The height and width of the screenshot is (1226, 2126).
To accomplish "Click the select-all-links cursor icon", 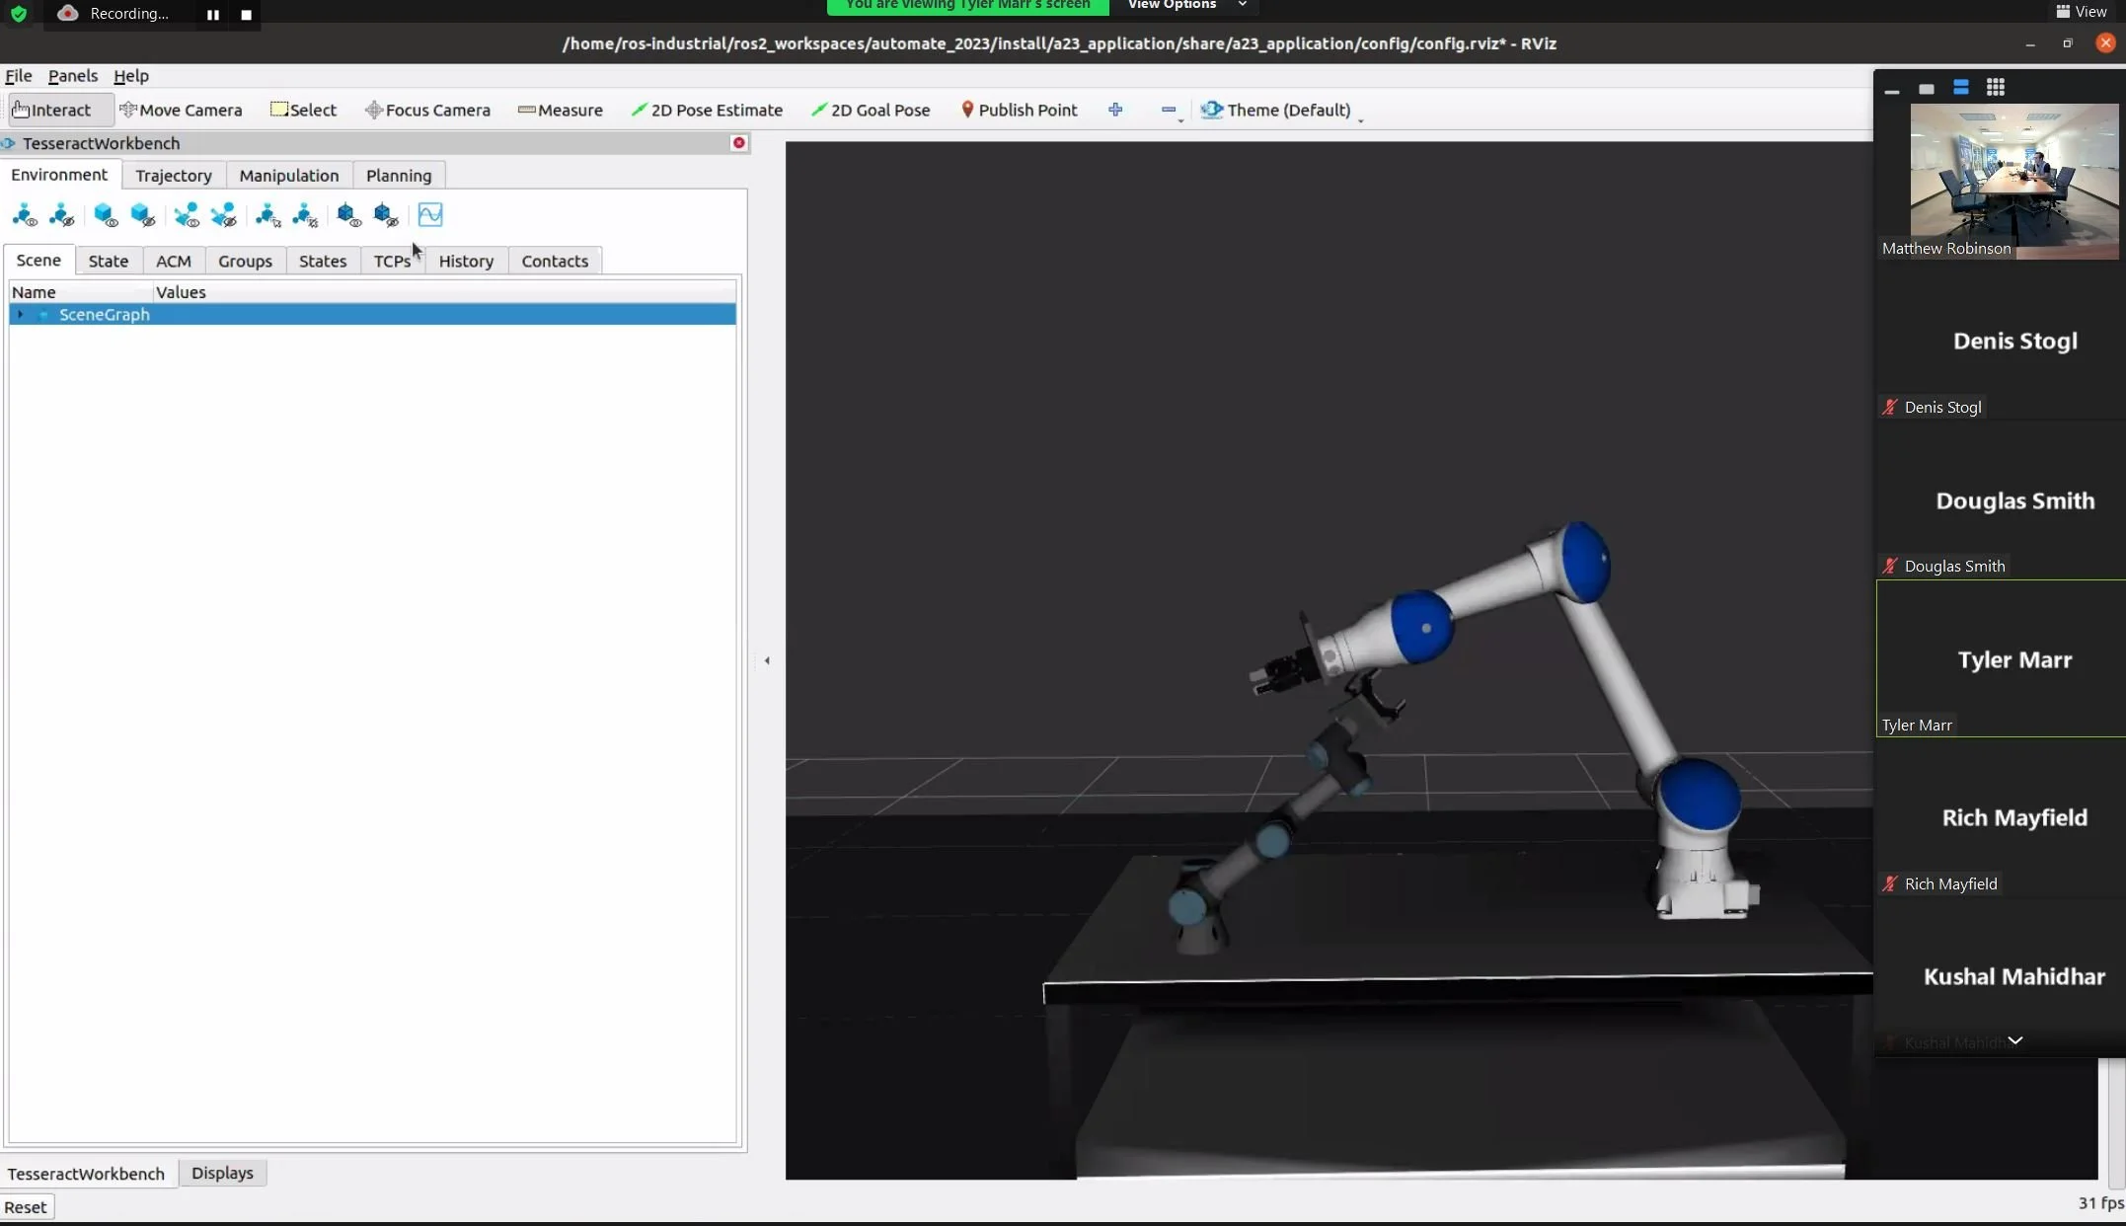I will 267,214.
